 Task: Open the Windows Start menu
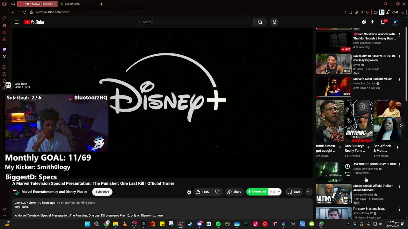[x=87, y=224]
